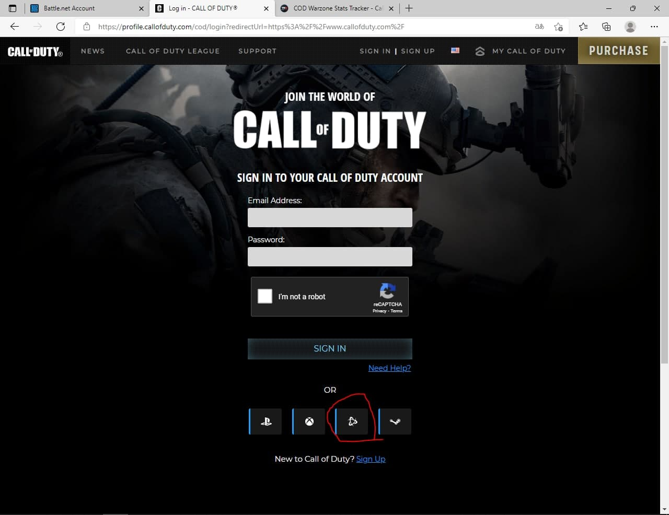Select the Log in - CALL OF DUTY tab
Viewport: 669px width, 515px height.
click(212, 8)
